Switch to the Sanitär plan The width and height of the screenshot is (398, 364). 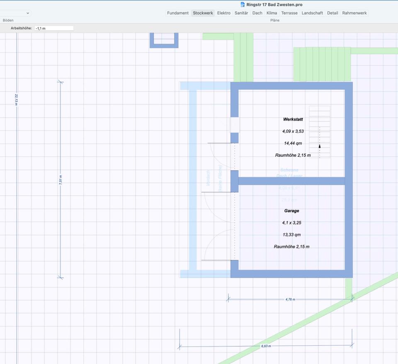(x=241, y=13)
